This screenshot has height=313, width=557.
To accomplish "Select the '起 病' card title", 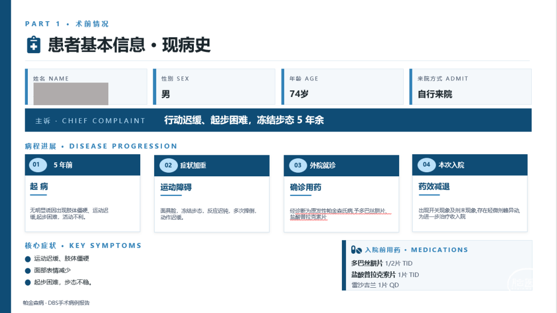I will (39, 187).
